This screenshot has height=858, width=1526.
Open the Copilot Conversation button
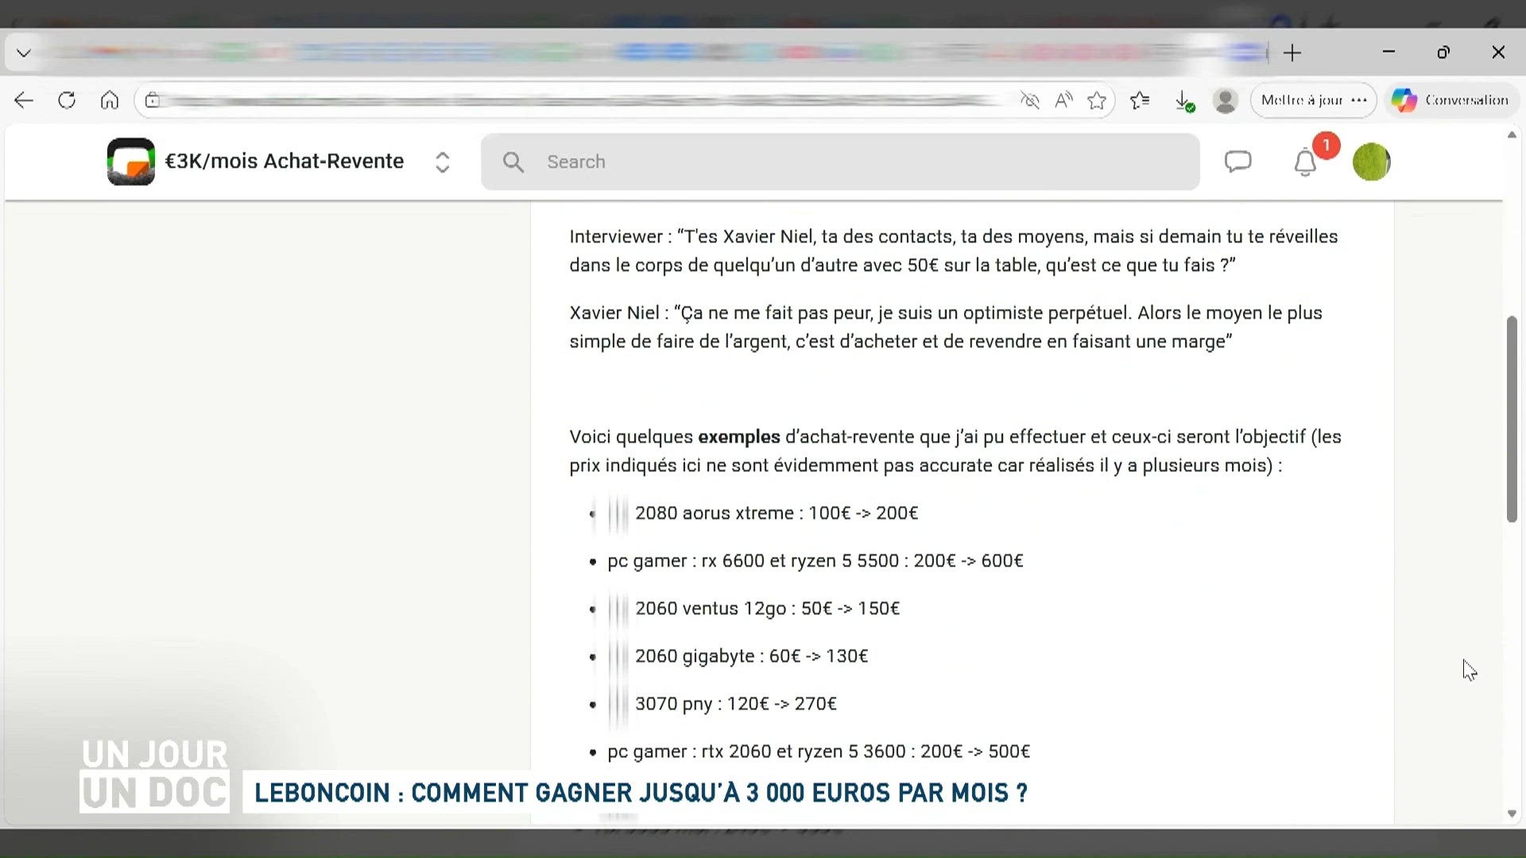pos(1451,100)
